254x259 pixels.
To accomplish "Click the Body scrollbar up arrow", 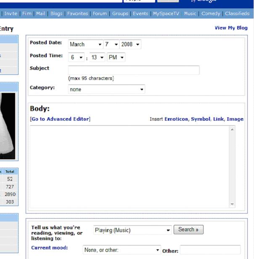I will 232,129.
